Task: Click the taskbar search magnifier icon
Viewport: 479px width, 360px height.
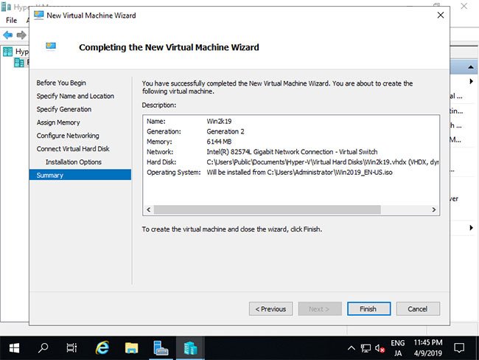Action: (x=43, y=347)
